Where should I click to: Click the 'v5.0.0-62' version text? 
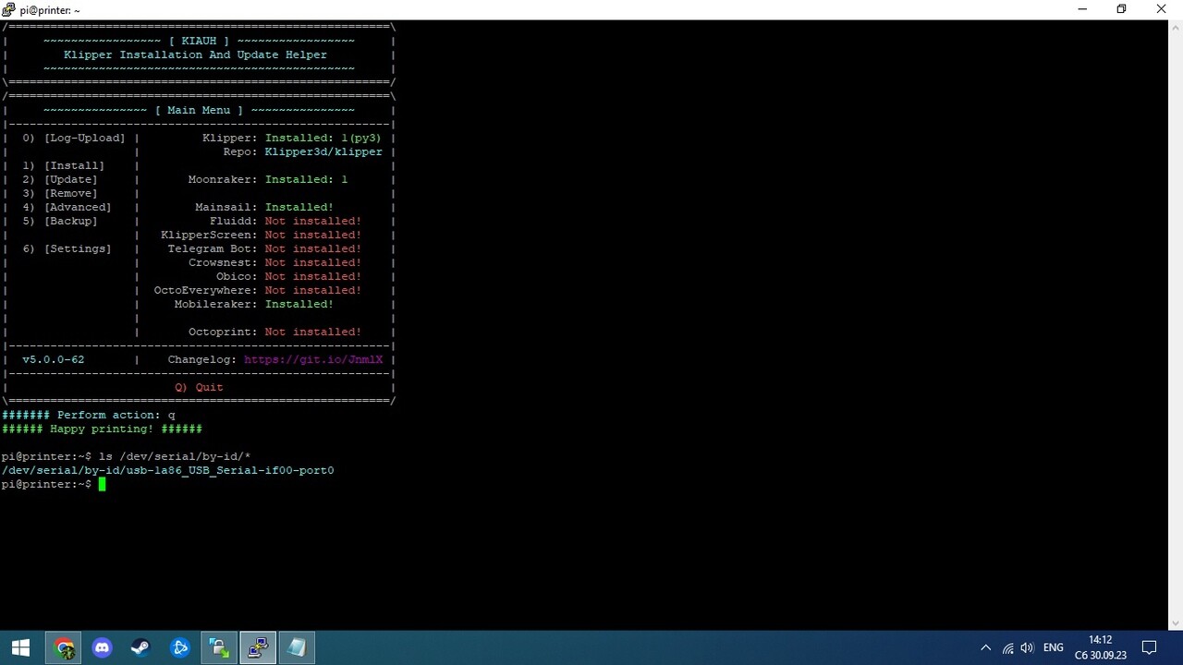(x=54, y=359)
